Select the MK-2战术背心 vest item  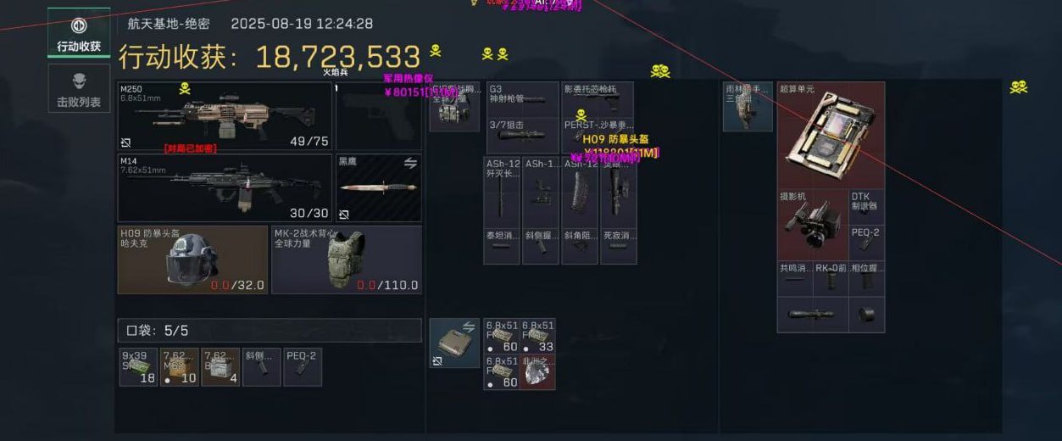(x=346, y=260)
